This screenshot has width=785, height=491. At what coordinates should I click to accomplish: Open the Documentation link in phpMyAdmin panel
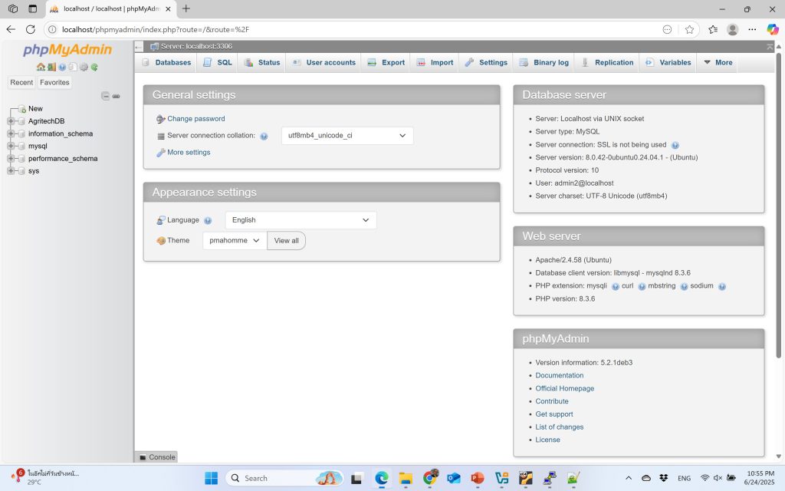559,376
